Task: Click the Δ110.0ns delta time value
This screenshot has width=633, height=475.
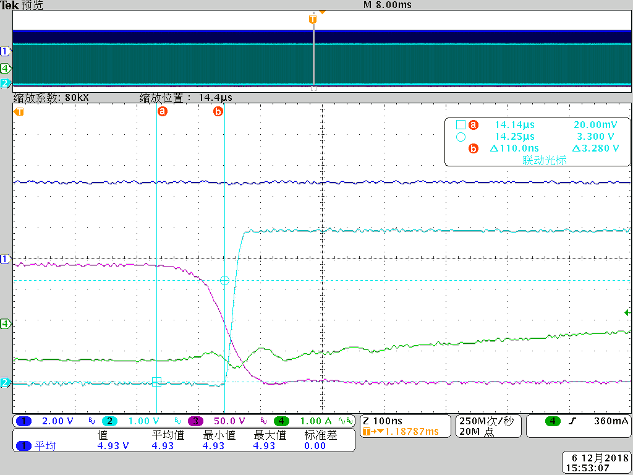Action: pyautogui.click(x=514, y=148)
